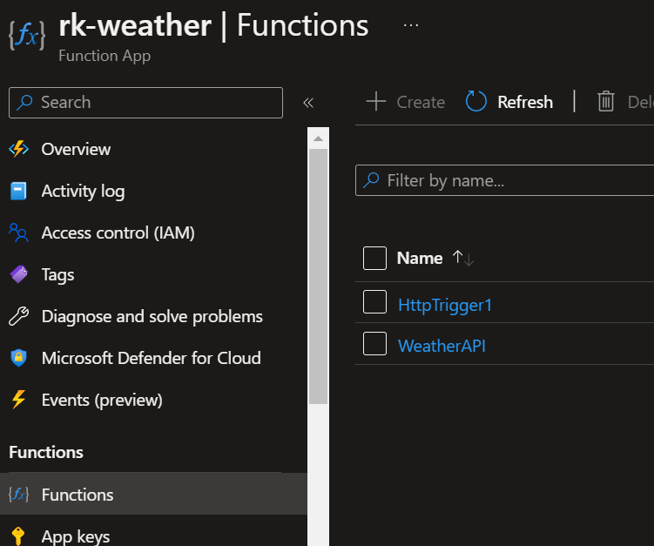The width and height of the screenshot is (654, 546).
Task: Click the Microsoft Defender for Cloud shield icon
Action: tap(18, 358)
